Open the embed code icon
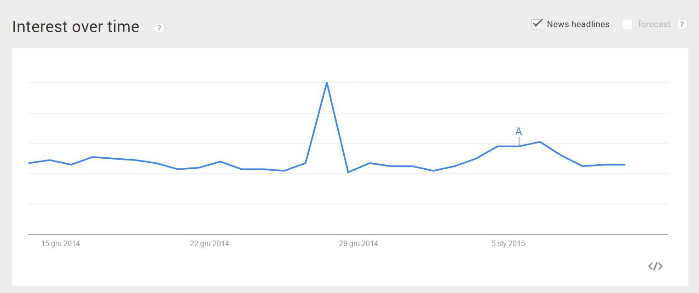This screenshot has width=699, height=293. (655, 266)
